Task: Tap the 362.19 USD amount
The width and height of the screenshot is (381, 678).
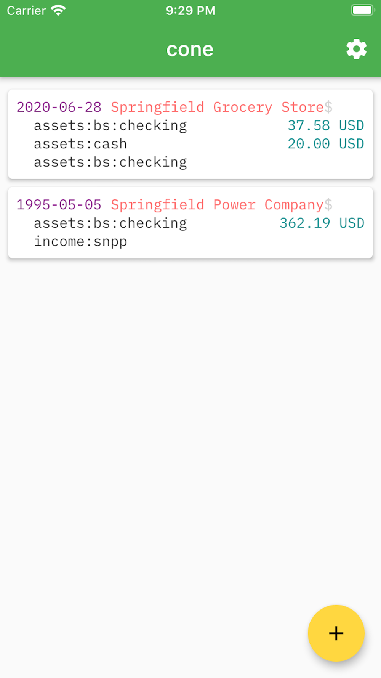Action: click(x=322, y=223)
